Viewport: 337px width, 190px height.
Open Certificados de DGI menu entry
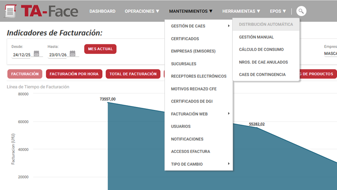point(192,102)
